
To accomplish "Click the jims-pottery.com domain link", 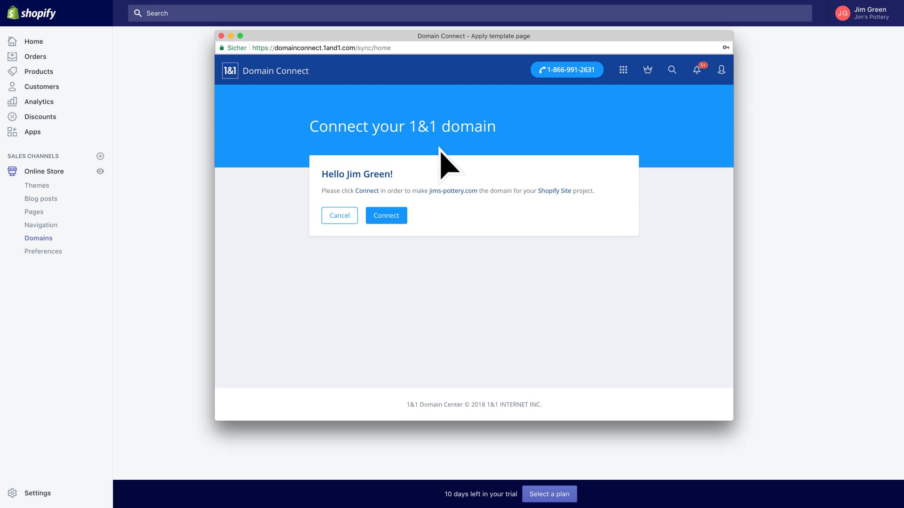I will click(452, 190).
